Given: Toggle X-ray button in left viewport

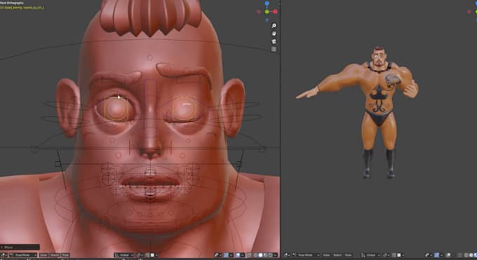Looking at the screenshot, I should pyautogui.click(x=249, y=255).
